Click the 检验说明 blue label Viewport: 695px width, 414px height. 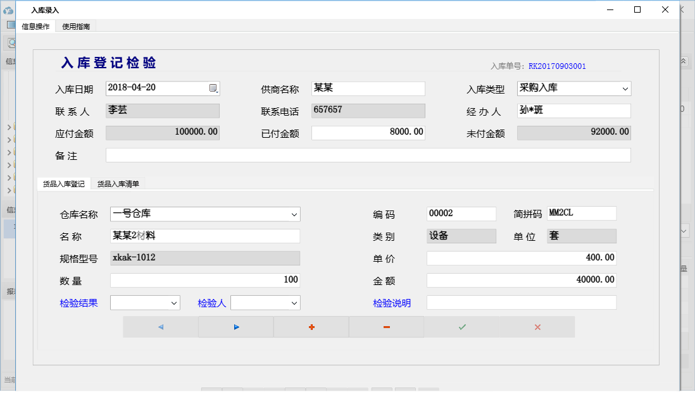point(392,303)
